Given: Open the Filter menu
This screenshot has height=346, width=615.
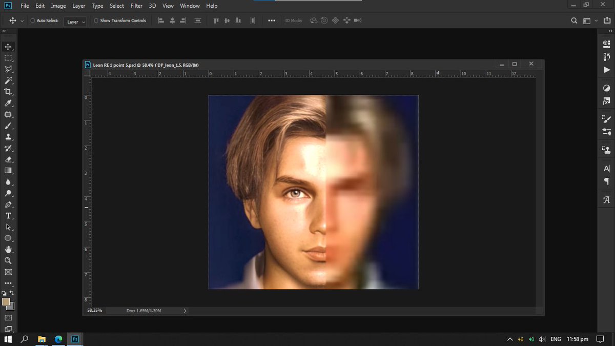Looking at the screenshot, I should 136,6.
